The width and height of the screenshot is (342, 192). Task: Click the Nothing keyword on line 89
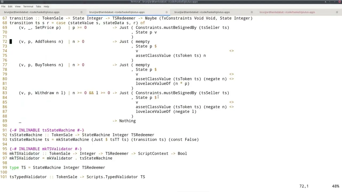[x=127, y=121]
